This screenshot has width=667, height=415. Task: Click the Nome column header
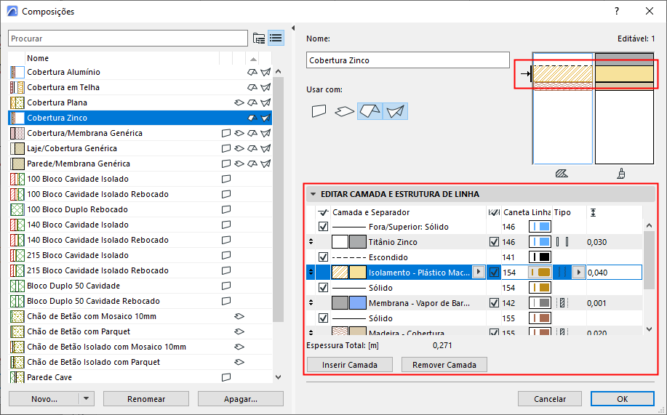[x=122, y=58]
